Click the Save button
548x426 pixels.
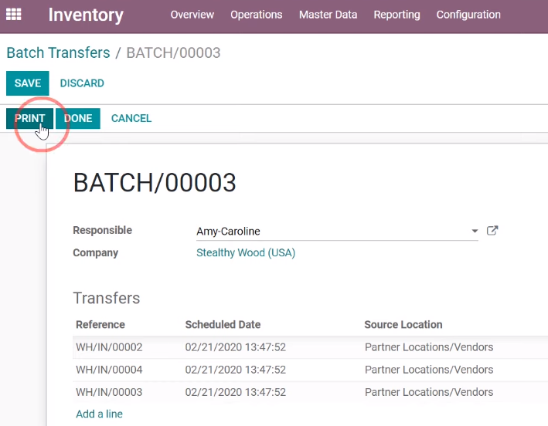point(28,83)
